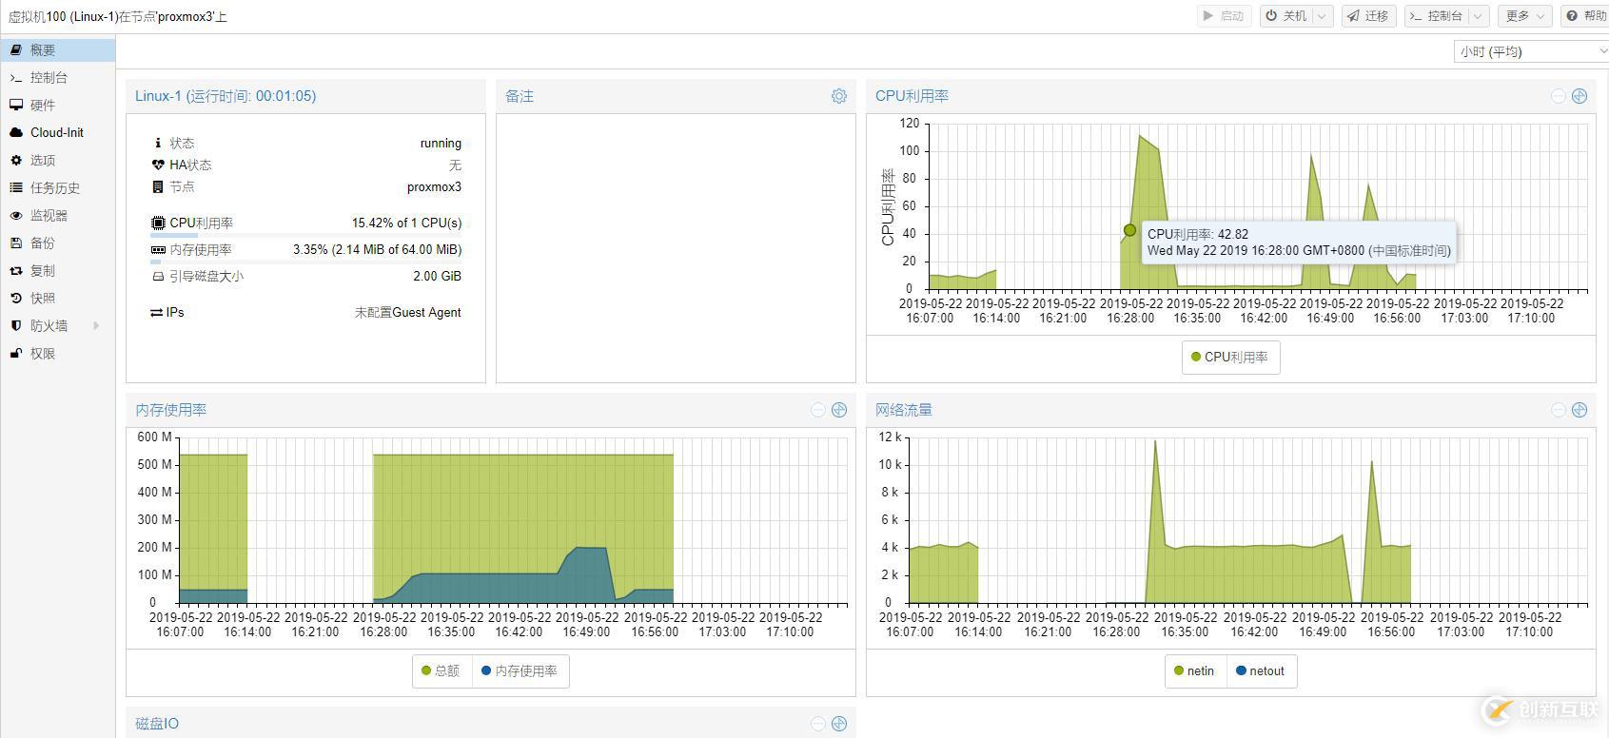Click the IPs exchange icon
Viewport: 1609px width, 738px height.
[x=157, y=312]
